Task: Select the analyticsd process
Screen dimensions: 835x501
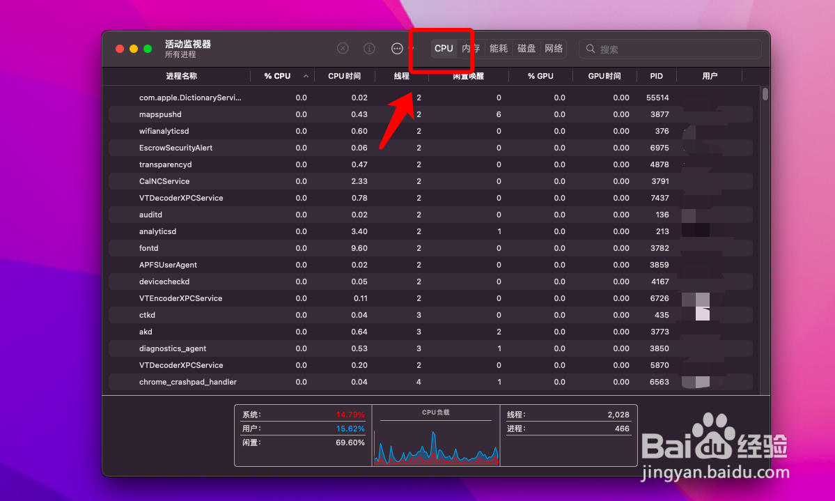Action: coord(430,231)
